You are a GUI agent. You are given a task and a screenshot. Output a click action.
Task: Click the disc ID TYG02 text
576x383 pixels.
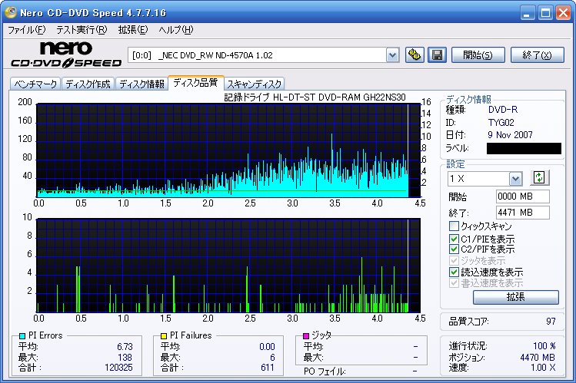click(501, 122)
